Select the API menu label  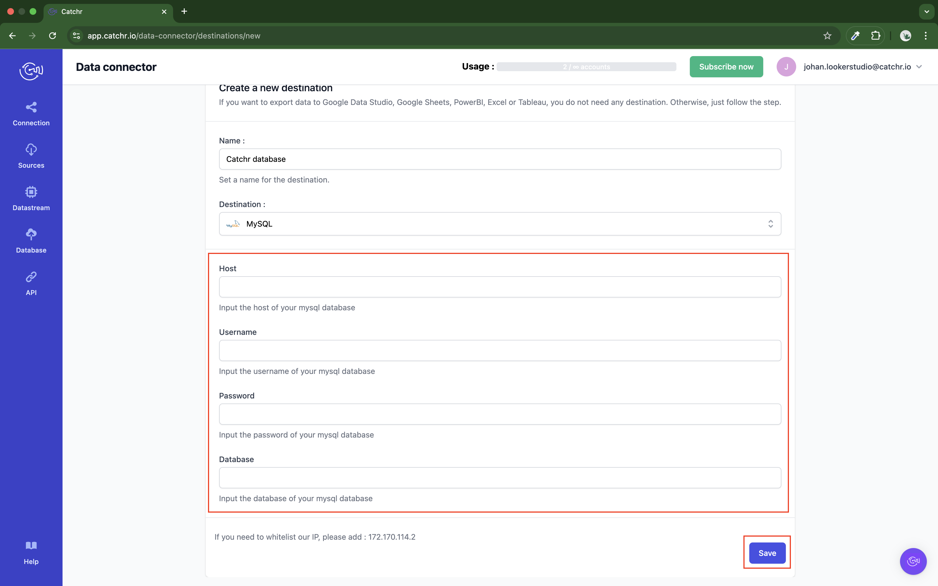(x=31, y=293)
